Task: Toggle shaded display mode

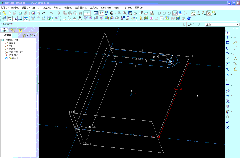Action: coord(175,13)
